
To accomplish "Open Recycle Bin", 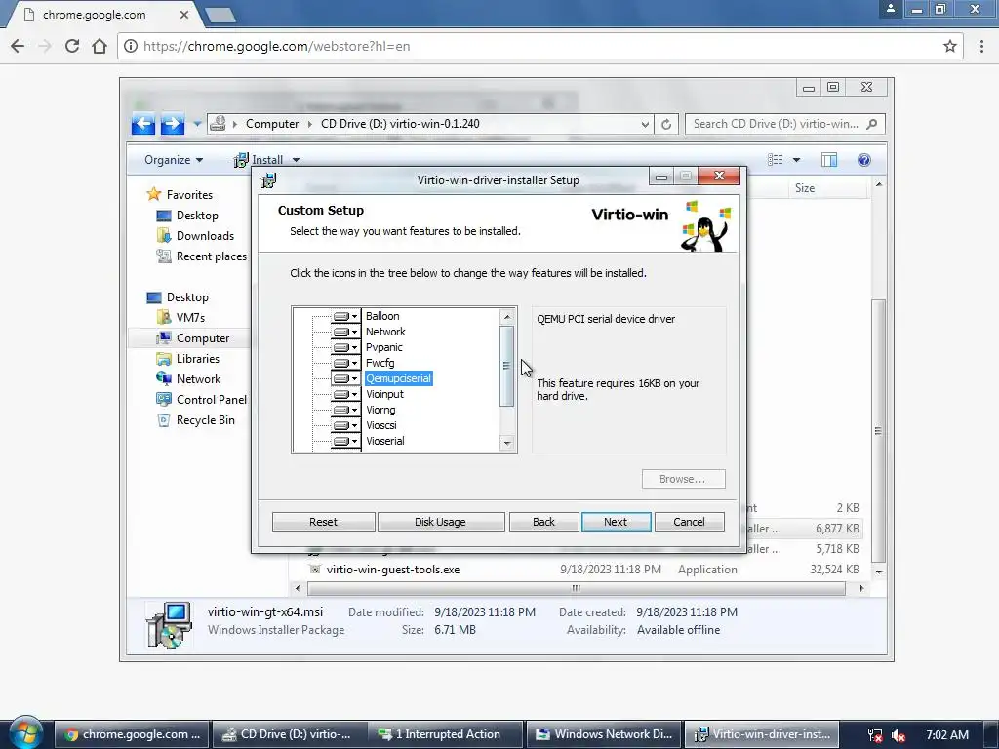I will tap(196, 420).
